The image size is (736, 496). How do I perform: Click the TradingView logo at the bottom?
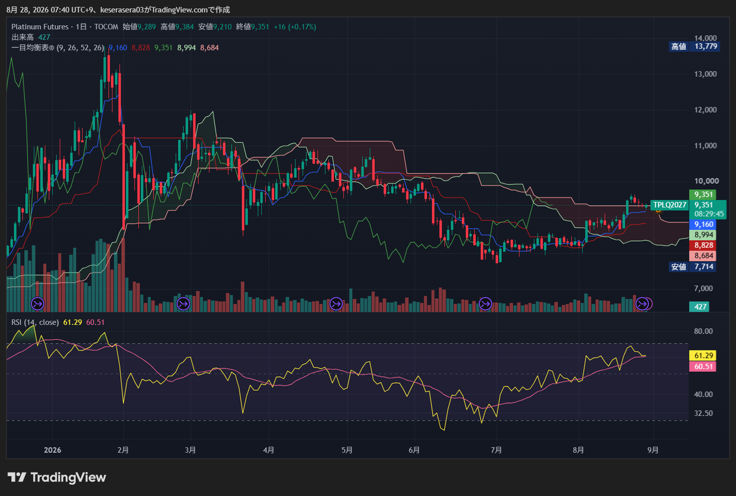click(x=57, y=477)
